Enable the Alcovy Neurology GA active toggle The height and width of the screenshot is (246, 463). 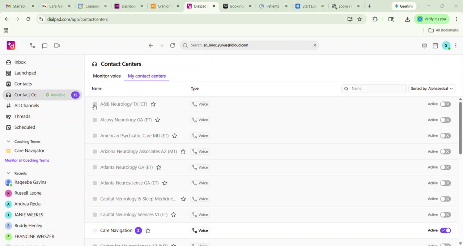pos(445,120)
